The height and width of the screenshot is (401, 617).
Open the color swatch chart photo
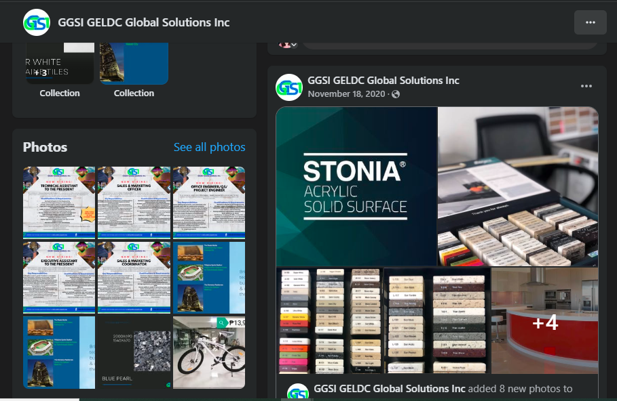click(x=330, y=320)
